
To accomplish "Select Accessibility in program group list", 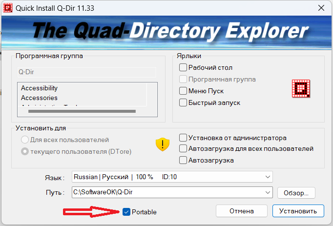I will coord(39,88).
